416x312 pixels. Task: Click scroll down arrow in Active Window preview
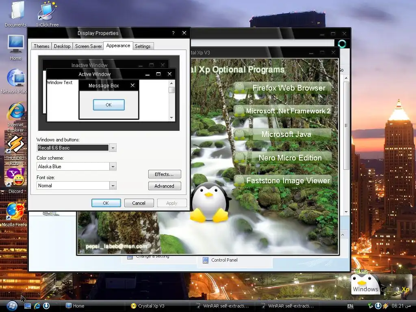tap(172, 117)
